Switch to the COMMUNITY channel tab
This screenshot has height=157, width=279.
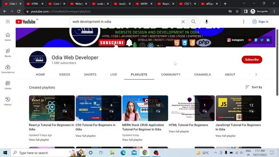170,75
